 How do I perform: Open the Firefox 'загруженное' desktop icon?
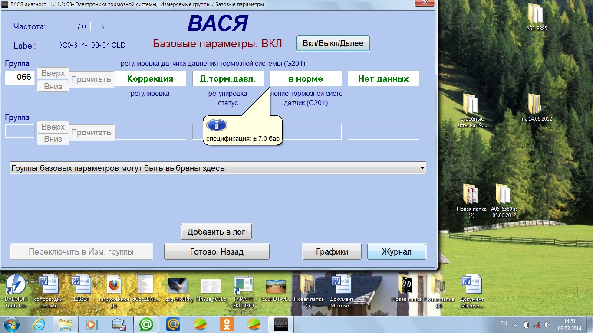point(114,286)
